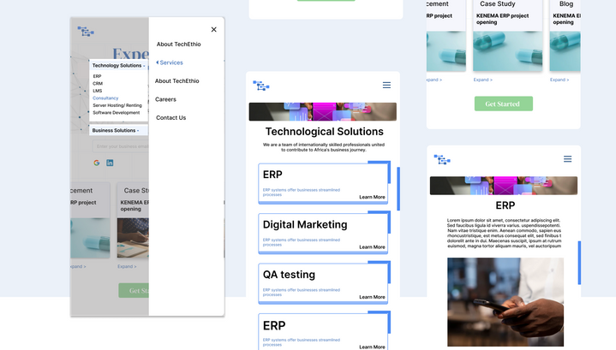Choose LMS in Technology Solutions list

pyautogui.click(x=98, y=91)
